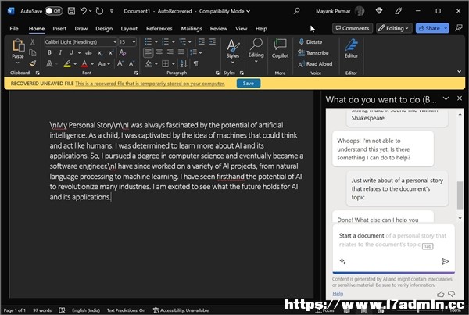Increase font size with grow font icon

(120, 64)
